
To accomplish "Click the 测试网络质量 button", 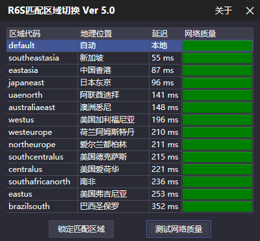I will click(x=179, y=229).
